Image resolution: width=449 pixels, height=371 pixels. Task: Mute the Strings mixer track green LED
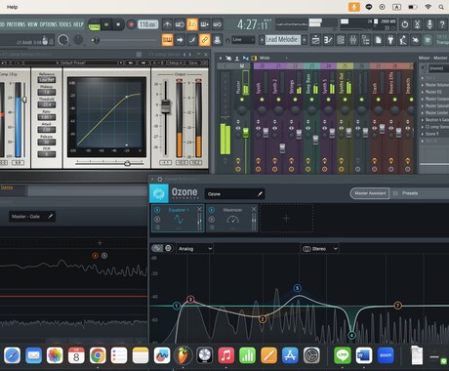[x=295, y=100]
